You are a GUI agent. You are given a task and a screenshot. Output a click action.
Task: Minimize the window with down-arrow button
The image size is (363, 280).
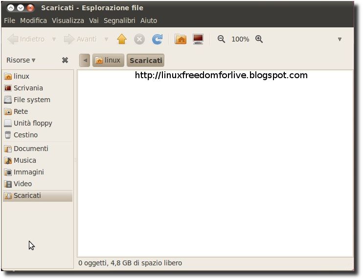click(21, 8)
